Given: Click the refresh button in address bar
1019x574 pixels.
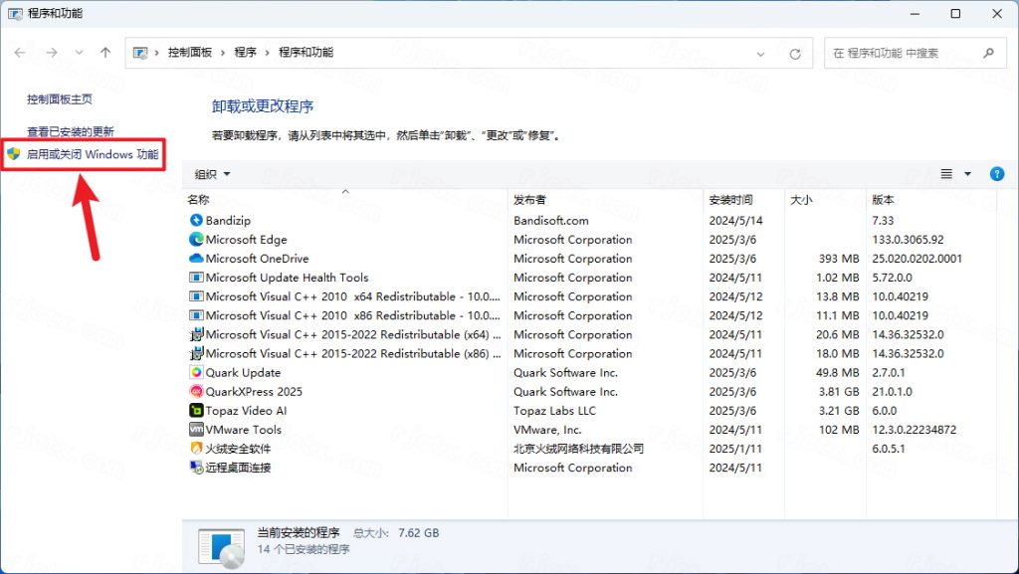Looking at the screenshot, I should (x=794, y=54).
